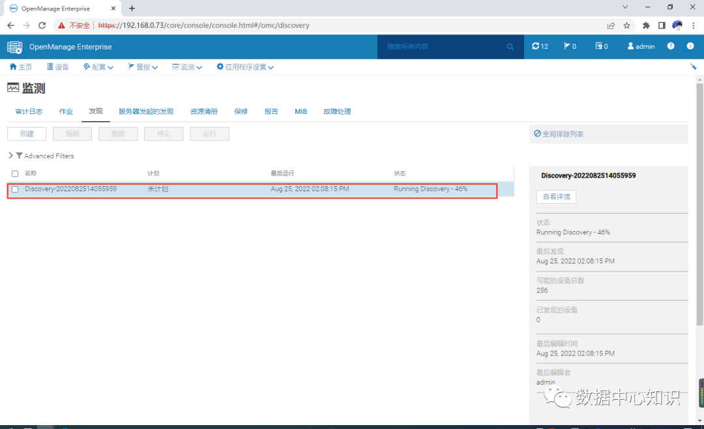Open the tab search chevron in title bar
Screen dimensions: 704x429
click(x=625, y=7)
